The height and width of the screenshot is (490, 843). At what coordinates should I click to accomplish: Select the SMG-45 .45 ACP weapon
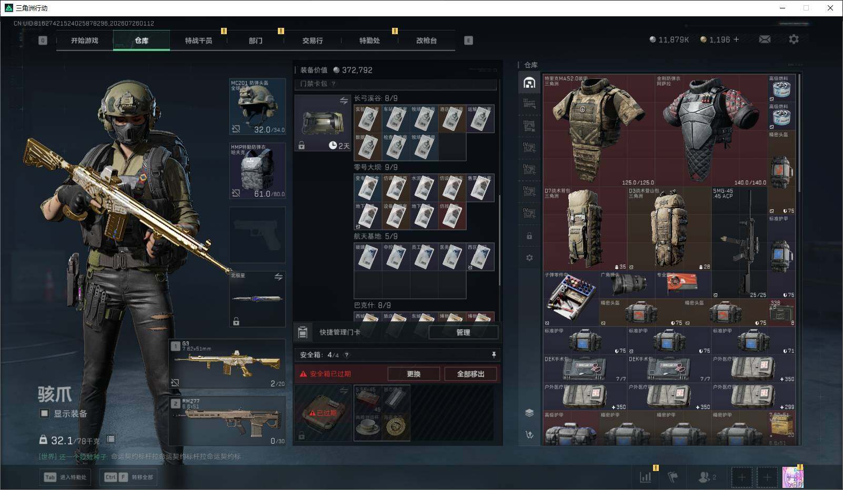point(739,242)
